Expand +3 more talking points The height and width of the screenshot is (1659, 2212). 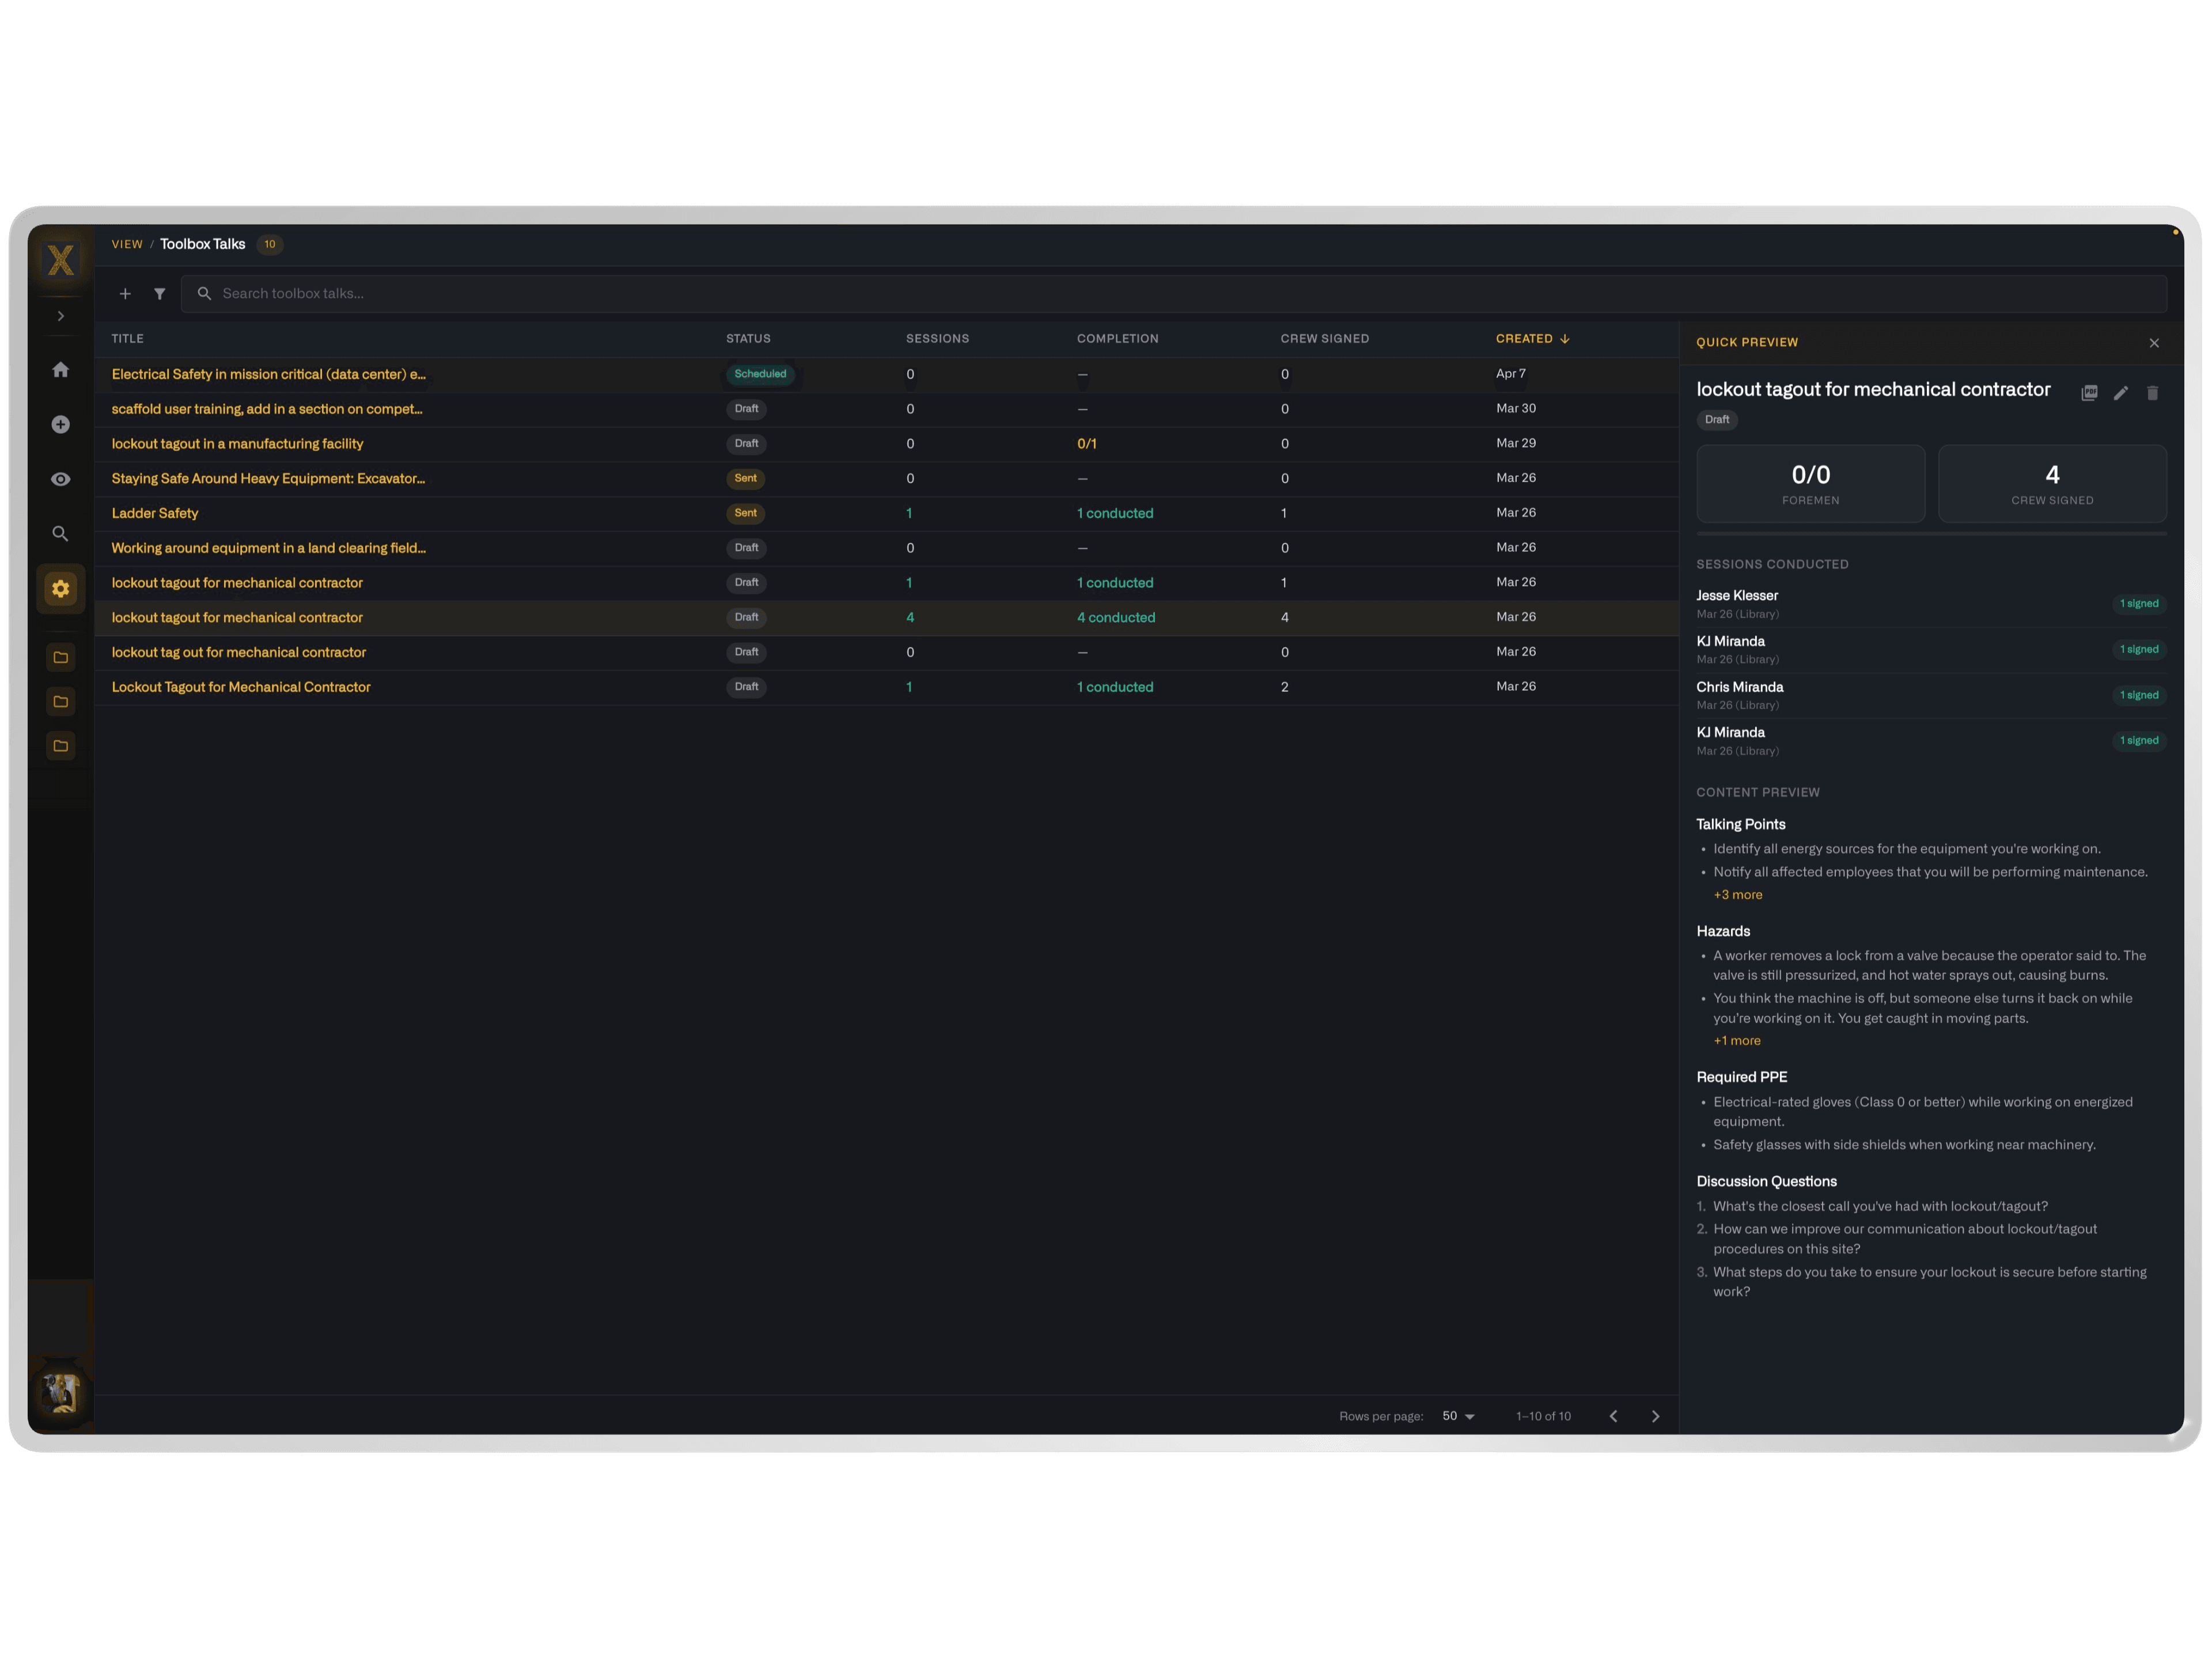point(1738,895)
